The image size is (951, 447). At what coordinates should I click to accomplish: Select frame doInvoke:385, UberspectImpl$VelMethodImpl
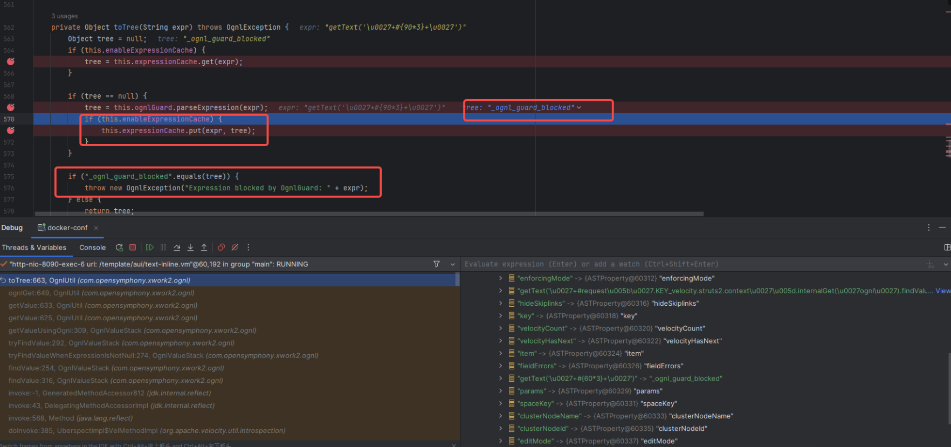tap(229, 430)
